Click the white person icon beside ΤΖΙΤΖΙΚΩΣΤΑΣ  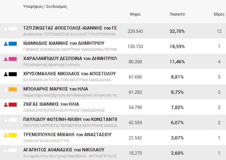pyautogui.click(x=6, y=29)
